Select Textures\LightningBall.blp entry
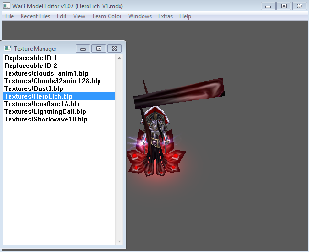 (x=59, y=111)
